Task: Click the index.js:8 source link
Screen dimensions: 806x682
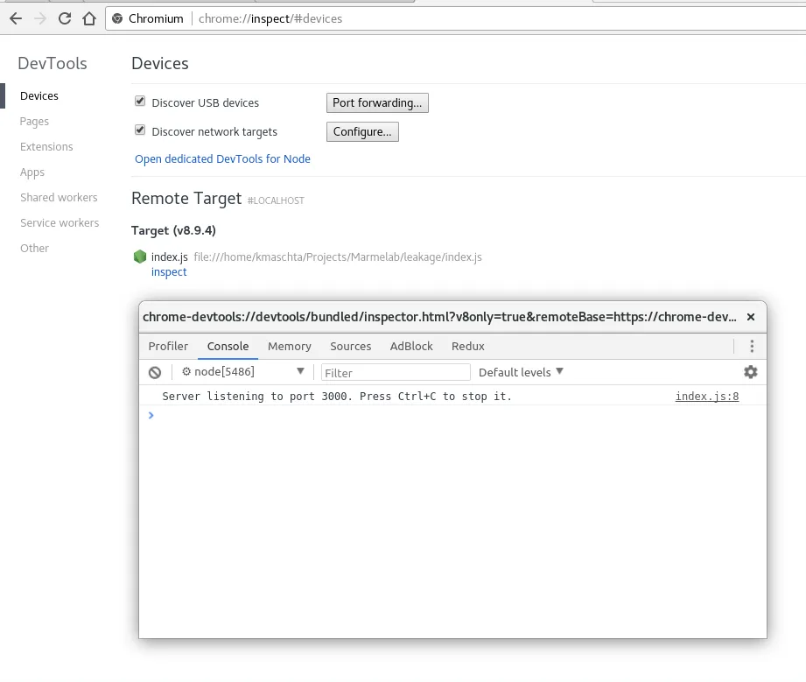Action: (705, 396)
